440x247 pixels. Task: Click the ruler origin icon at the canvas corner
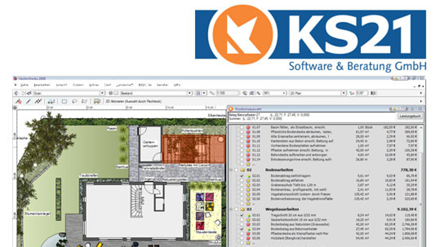click(x=15, y=108)
